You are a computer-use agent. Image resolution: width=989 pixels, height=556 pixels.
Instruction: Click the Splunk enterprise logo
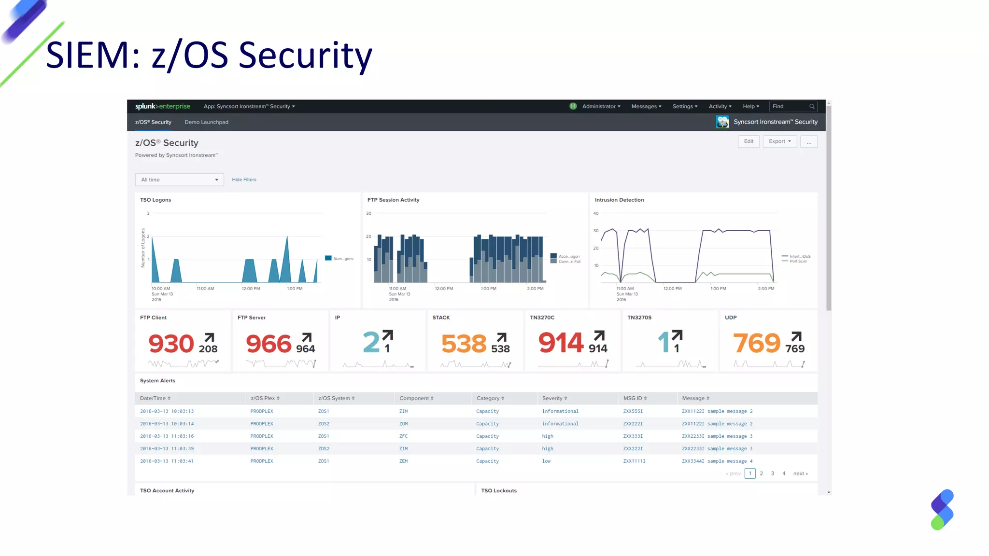click(x=163, y=106)
